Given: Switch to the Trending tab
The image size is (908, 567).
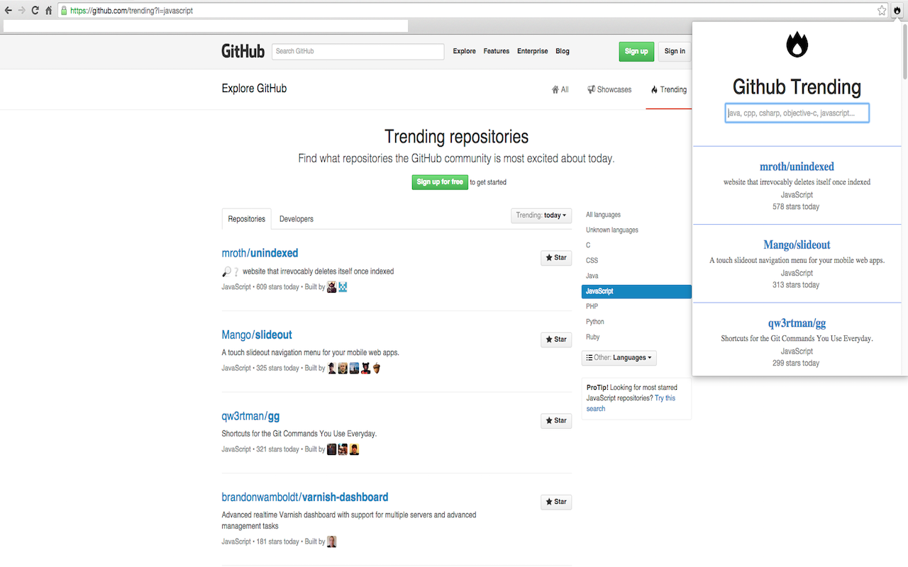Looking at the screenshot, I should pos(669,90).
